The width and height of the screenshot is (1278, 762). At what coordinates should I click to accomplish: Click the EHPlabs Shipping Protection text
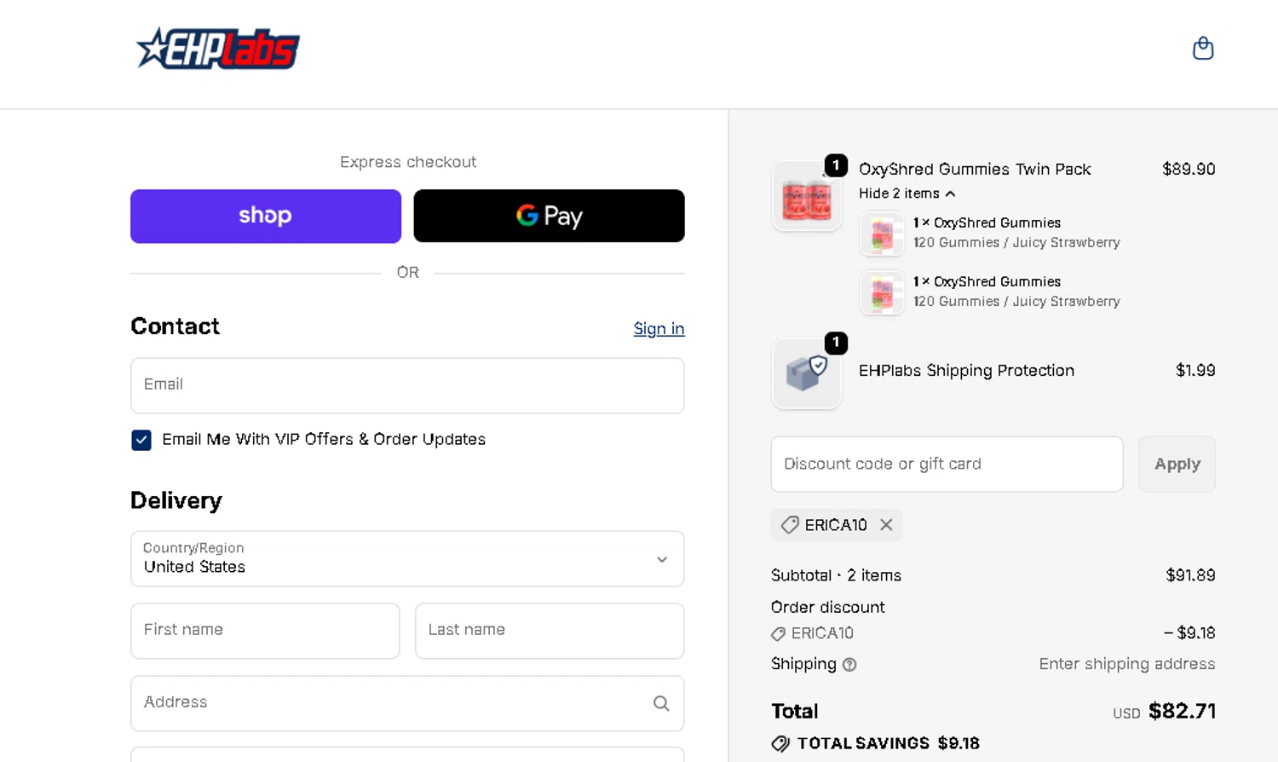click(x=966, y=370)
